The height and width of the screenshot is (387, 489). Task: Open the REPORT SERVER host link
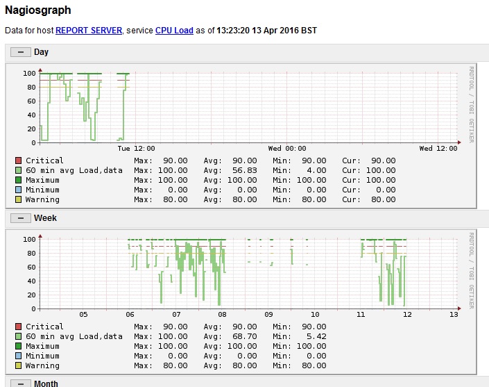(x=89, y=31)
